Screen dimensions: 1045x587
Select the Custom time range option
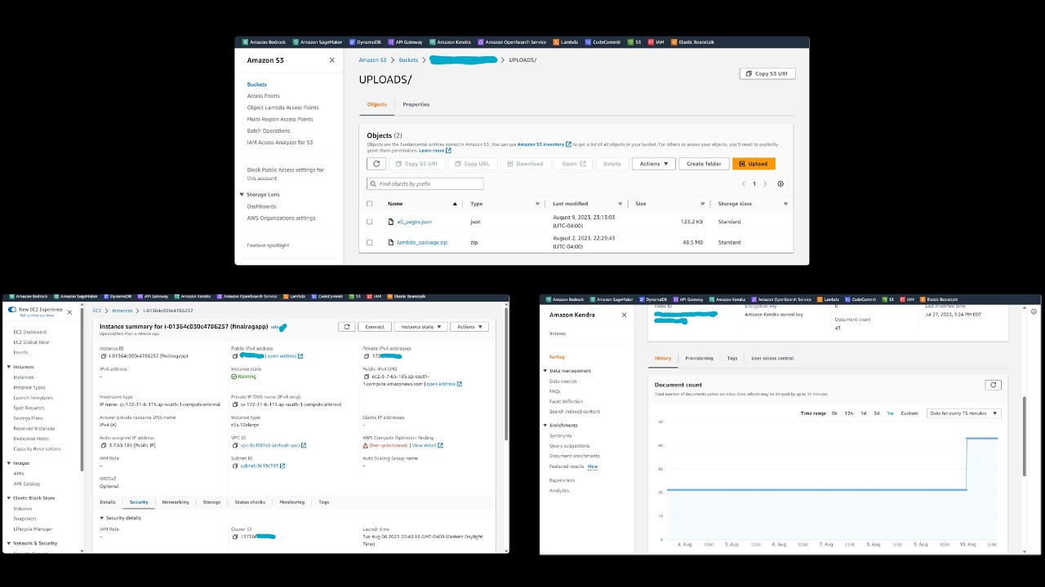909,413
